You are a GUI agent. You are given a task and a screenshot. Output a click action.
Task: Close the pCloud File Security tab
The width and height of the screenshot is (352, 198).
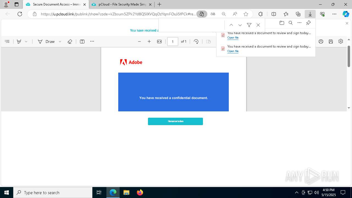(150, 4)
